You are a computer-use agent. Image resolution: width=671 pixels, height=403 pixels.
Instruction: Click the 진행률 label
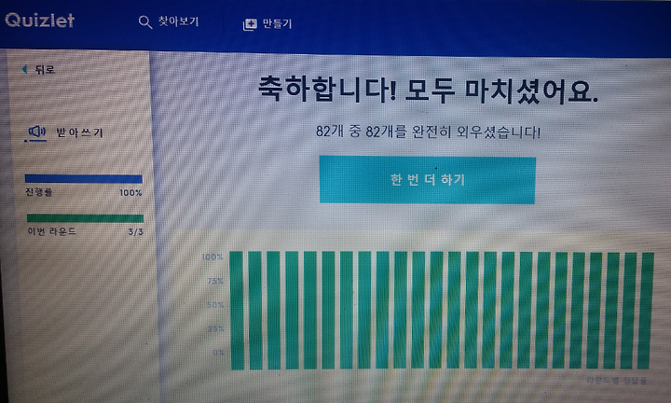[38, 192]
